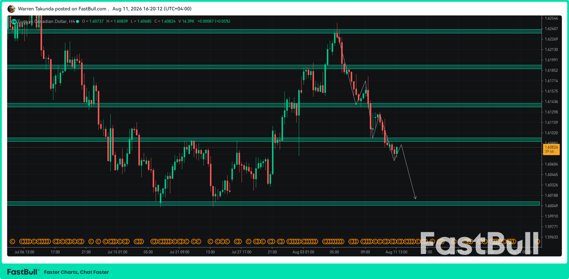Click the Jul 15 01:00 time label
Viewport: 569px width, 279px height.
point(117,252)
